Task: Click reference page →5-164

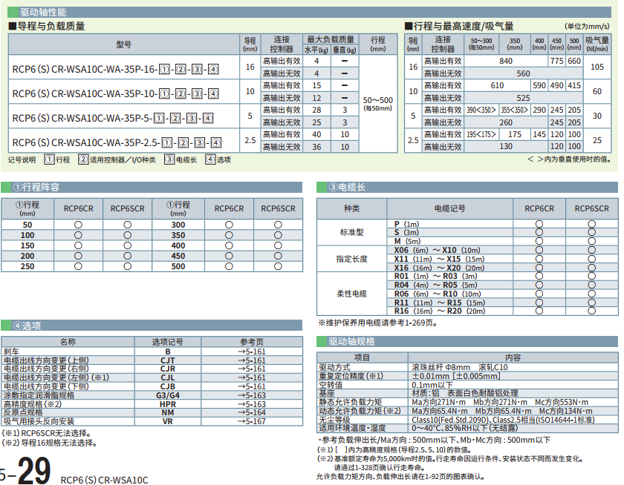Action: point(252,412)
